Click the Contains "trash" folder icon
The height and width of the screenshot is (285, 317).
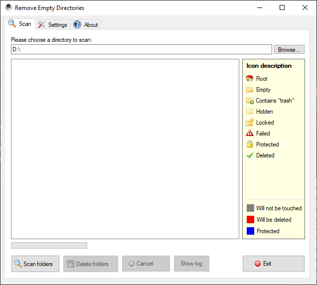pyautogui.click(x=250, y=101)
